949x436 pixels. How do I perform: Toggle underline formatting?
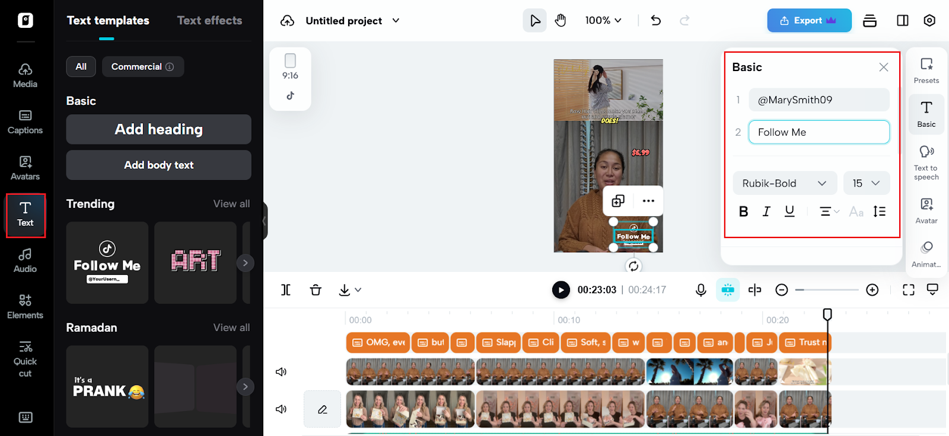[x=789, y=211]
